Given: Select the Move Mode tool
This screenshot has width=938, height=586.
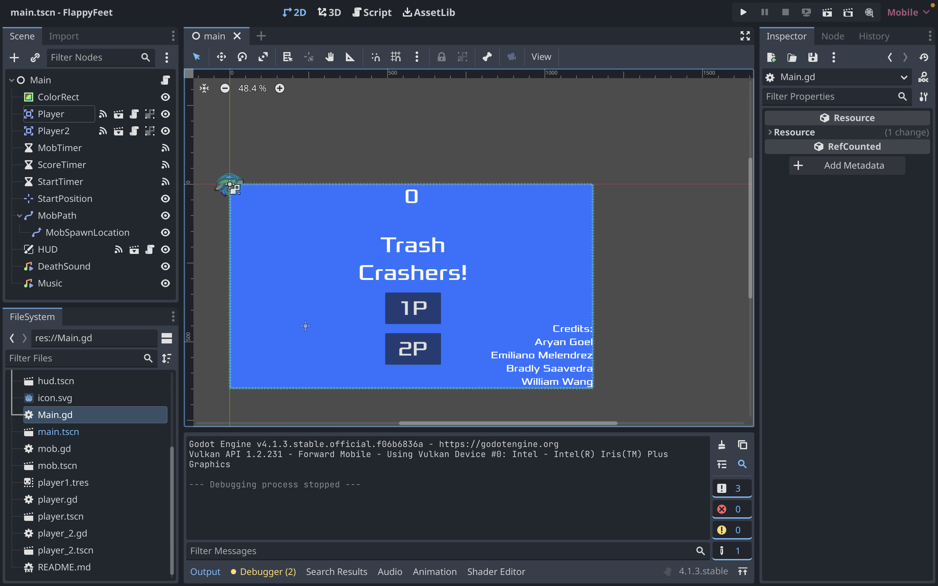Looking at the screenshot, I should point(221,57).
